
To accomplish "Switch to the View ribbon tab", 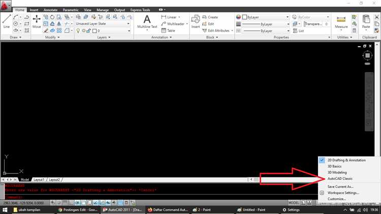I will tap(87, 10).
